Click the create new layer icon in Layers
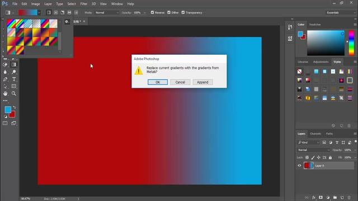Image resolution: width=358 pixels, height=201 pixels. (x=342, y=197)
